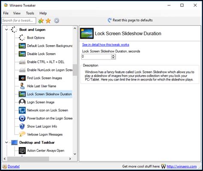Click the slideshow duration seconds input field
Screen dimensions: 203x171
click(x=96, y=57)
